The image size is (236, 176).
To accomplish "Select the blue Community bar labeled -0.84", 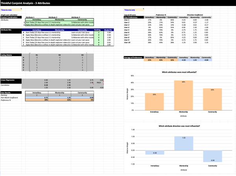I will click(212, 156).
